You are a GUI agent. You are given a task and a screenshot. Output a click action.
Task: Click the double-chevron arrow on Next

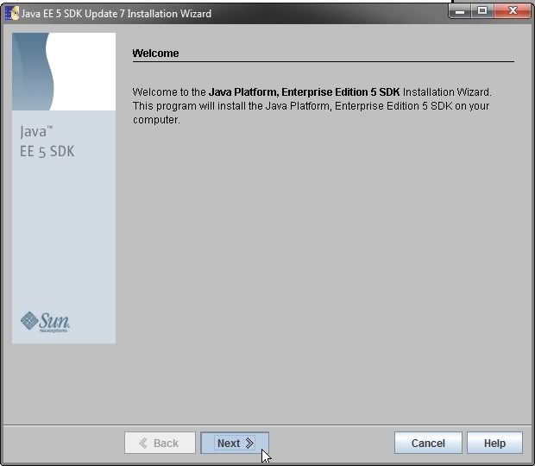click(x=249, y=443)
